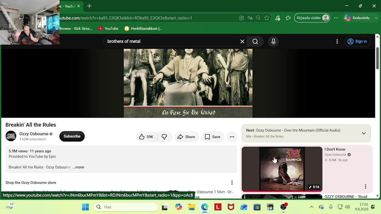Image resolution: width=381 pixels, height=214 pixels.
Task: Open Microsoft Store from the taskbar
Action: point(257,207)
